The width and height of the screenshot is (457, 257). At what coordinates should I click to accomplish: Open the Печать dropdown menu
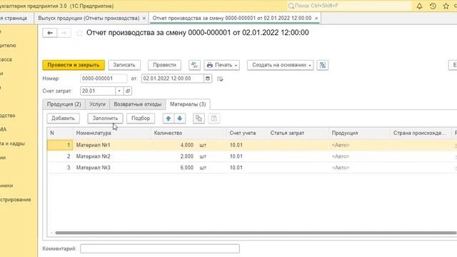222,65
